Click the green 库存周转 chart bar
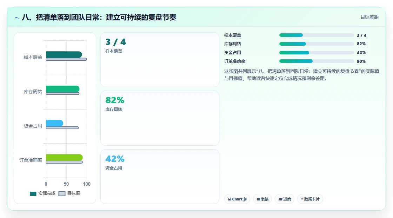The height and width of the screenshot is (218, 393). 63,89
